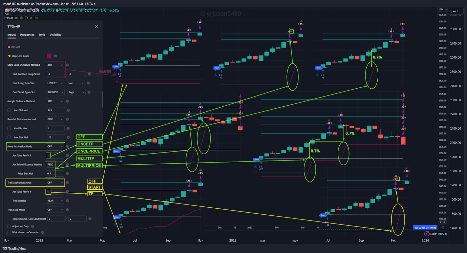This screenshot has height=253, width=467.
Task: Click info icon beside Min Dist Mul
Action: [x=68, y=128]
